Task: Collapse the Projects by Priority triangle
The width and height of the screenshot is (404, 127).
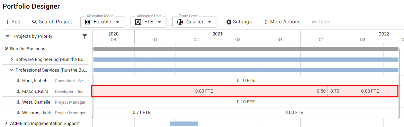Action: tap(8, 36)
